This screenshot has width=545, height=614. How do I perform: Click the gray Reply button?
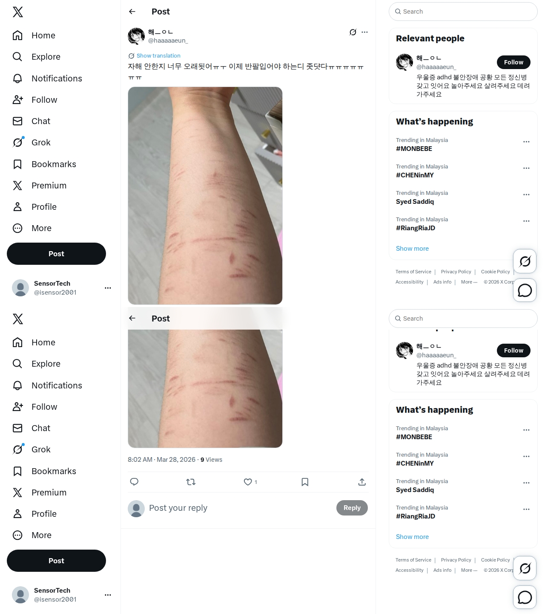(352, 508)
